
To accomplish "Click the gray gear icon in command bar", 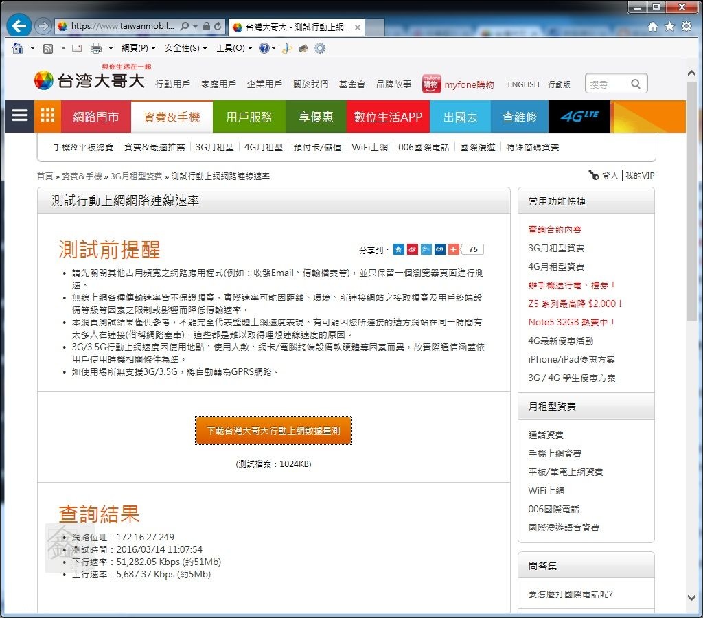I will pyautogui.click(x=320, y=48).
